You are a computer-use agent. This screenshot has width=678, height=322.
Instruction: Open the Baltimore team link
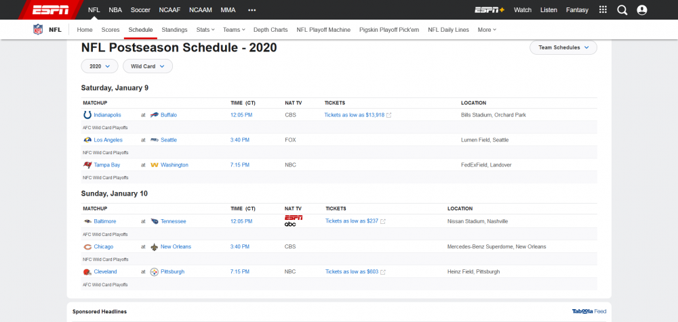(105, 221)
